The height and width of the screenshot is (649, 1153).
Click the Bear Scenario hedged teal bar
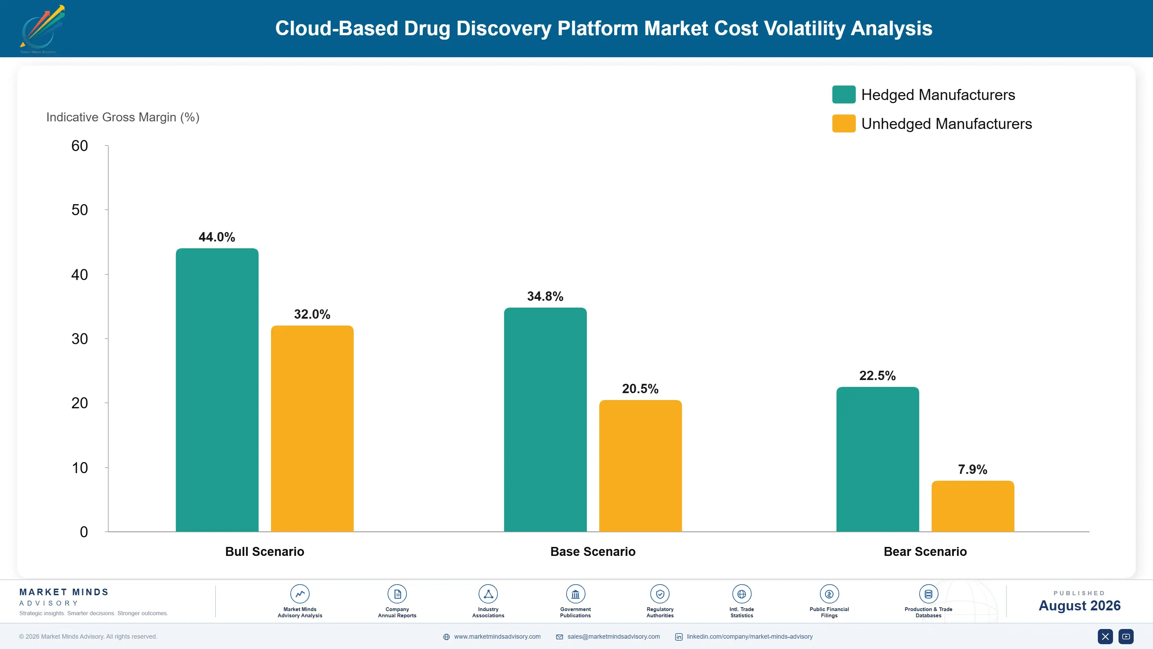coord(878,459)
